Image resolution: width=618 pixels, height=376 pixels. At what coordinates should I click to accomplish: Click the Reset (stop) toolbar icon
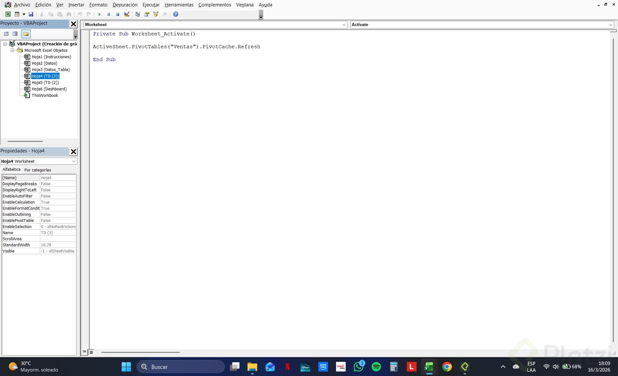[x=118, y=14]
